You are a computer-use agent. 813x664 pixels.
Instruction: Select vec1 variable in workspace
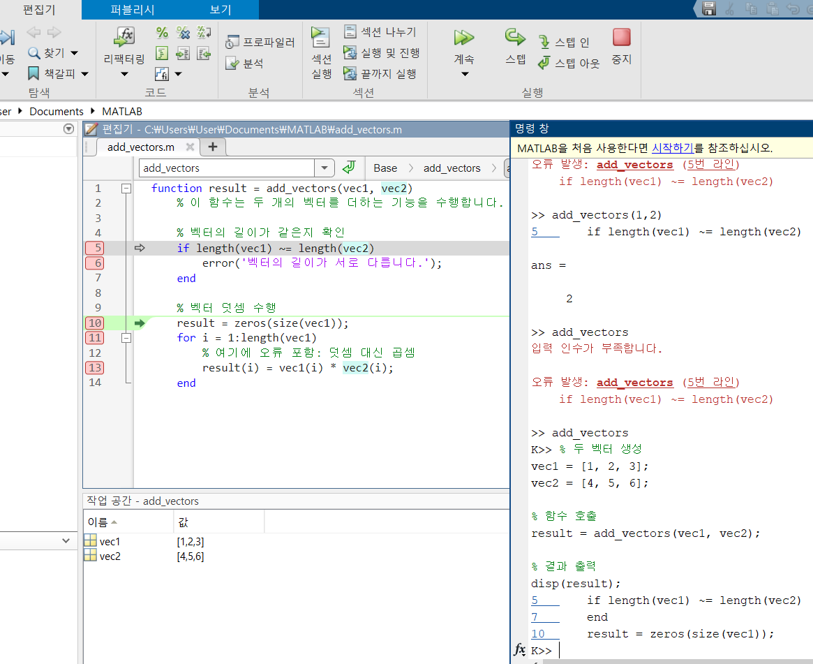(110, 542)
